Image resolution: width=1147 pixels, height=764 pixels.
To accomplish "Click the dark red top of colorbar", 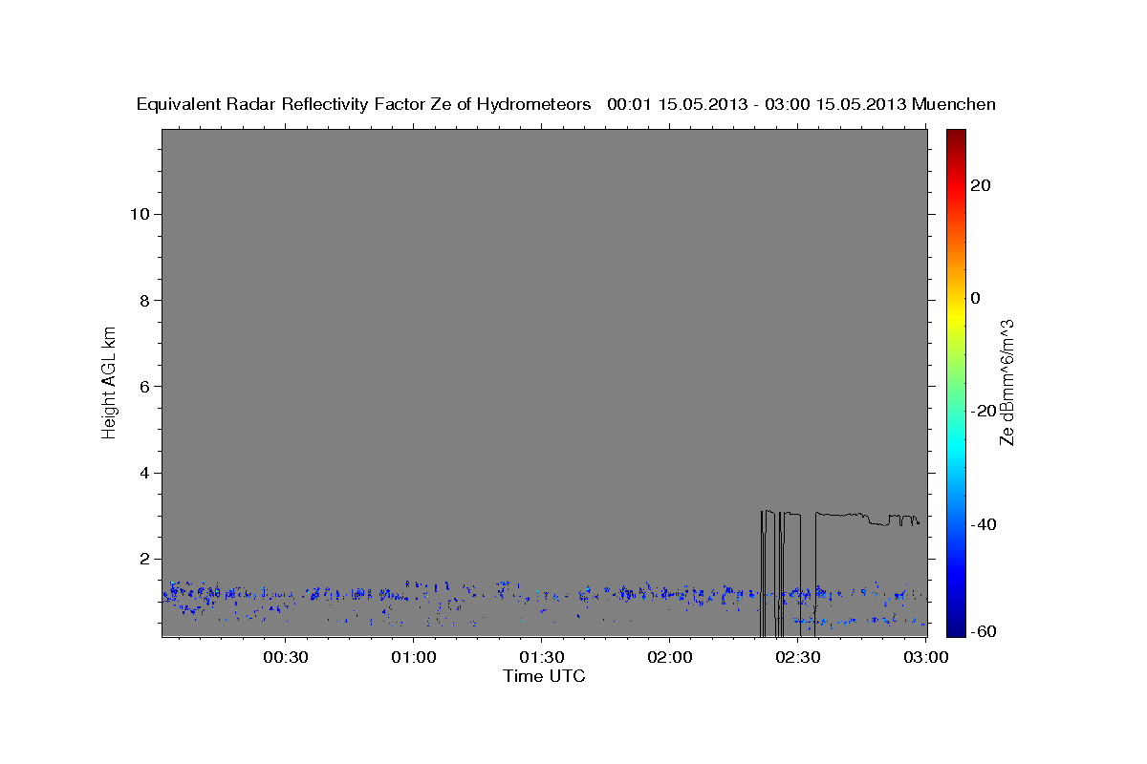I will click(956, 137).
